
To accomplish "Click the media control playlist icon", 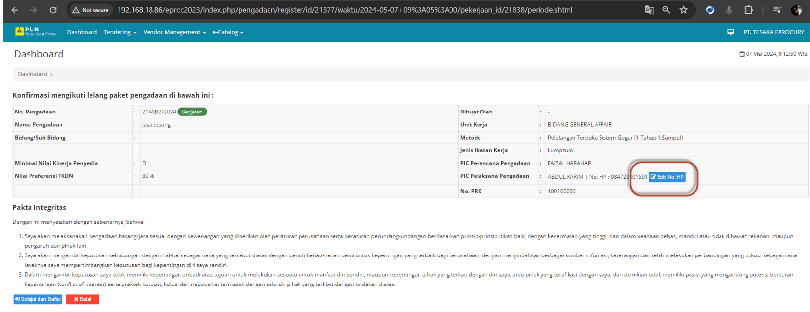I will (777, 10).
